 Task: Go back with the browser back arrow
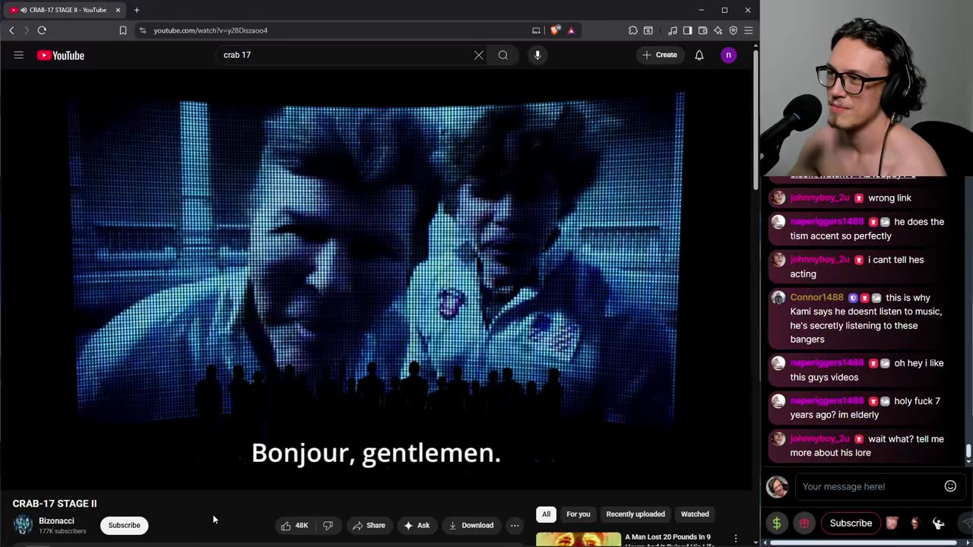point(11,30)
